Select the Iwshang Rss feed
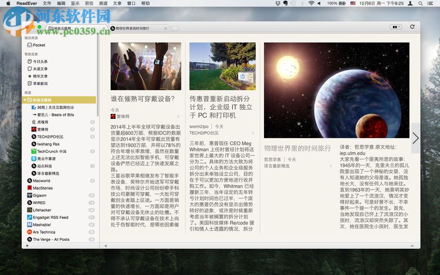This screenshot has width=440, height=275. point(45,144)
